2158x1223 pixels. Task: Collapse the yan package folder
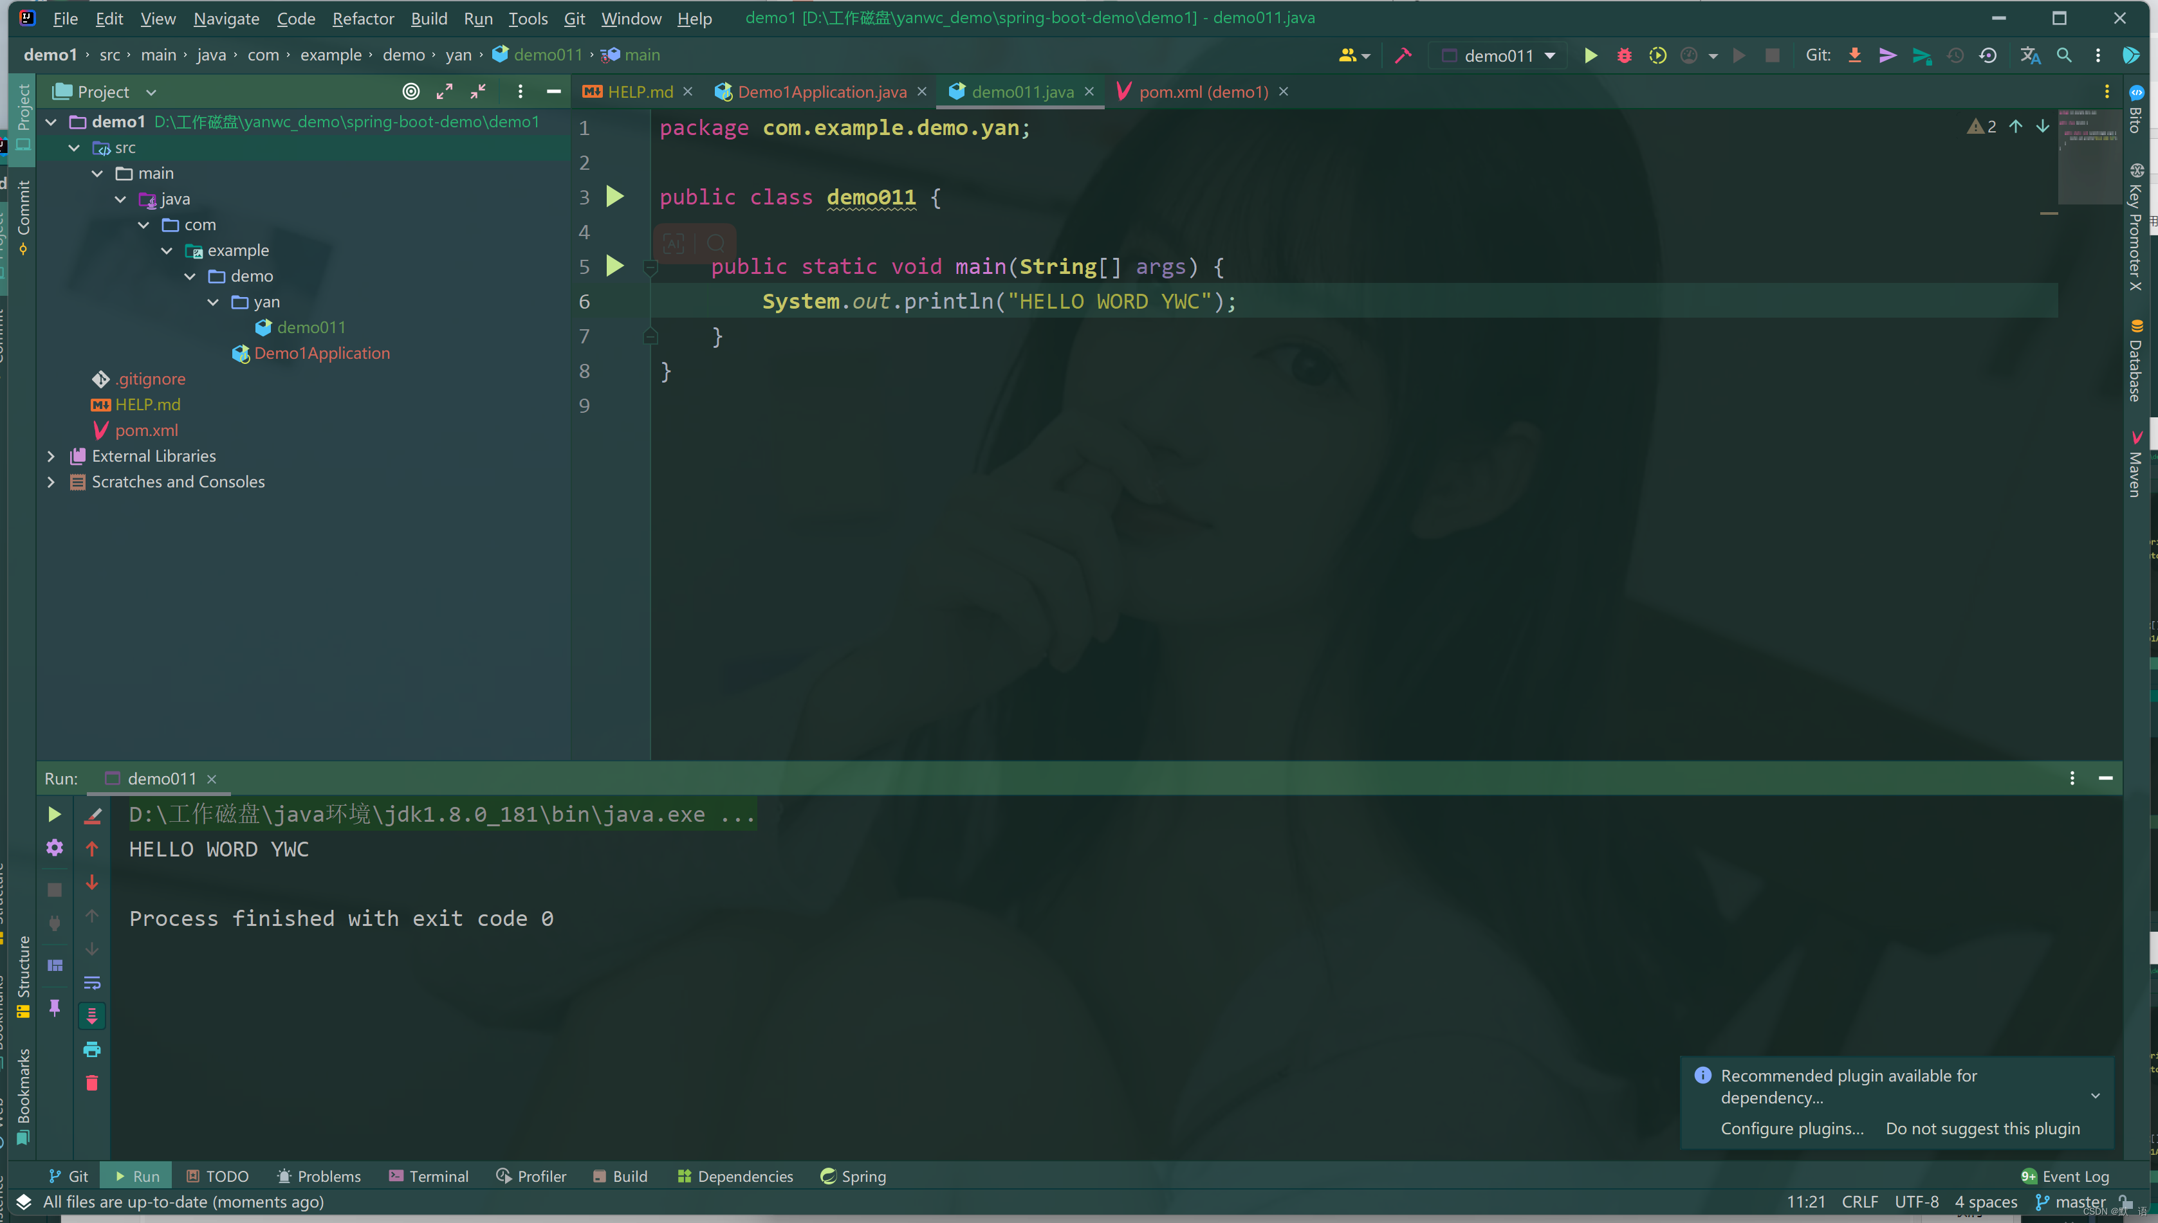pyautogui.click(x=212, y=302)
